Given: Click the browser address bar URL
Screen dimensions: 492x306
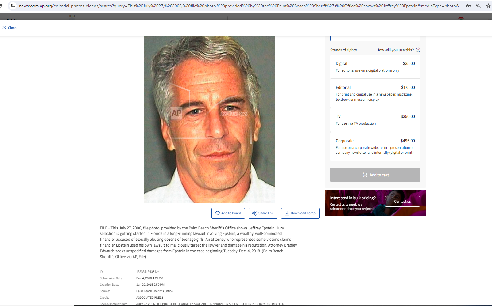Looking at the screenshot, I should click(x=239, y=6).
